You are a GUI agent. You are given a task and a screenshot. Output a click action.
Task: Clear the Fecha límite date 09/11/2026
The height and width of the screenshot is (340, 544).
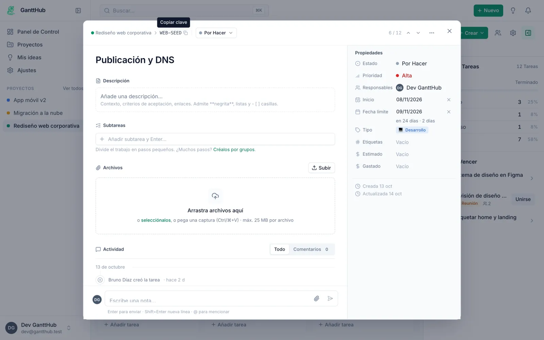click(449, 112)
